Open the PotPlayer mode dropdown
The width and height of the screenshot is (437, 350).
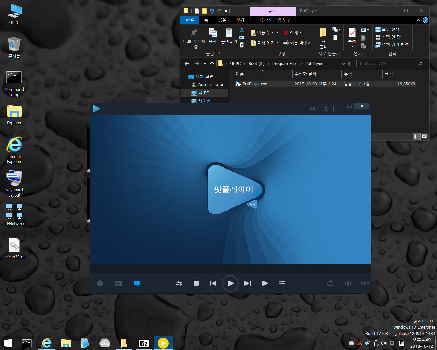click(314, 109)
